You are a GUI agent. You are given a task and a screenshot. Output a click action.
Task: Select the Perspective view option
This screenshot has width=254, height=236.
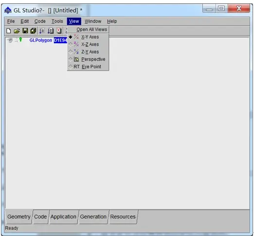coord(88,59)
